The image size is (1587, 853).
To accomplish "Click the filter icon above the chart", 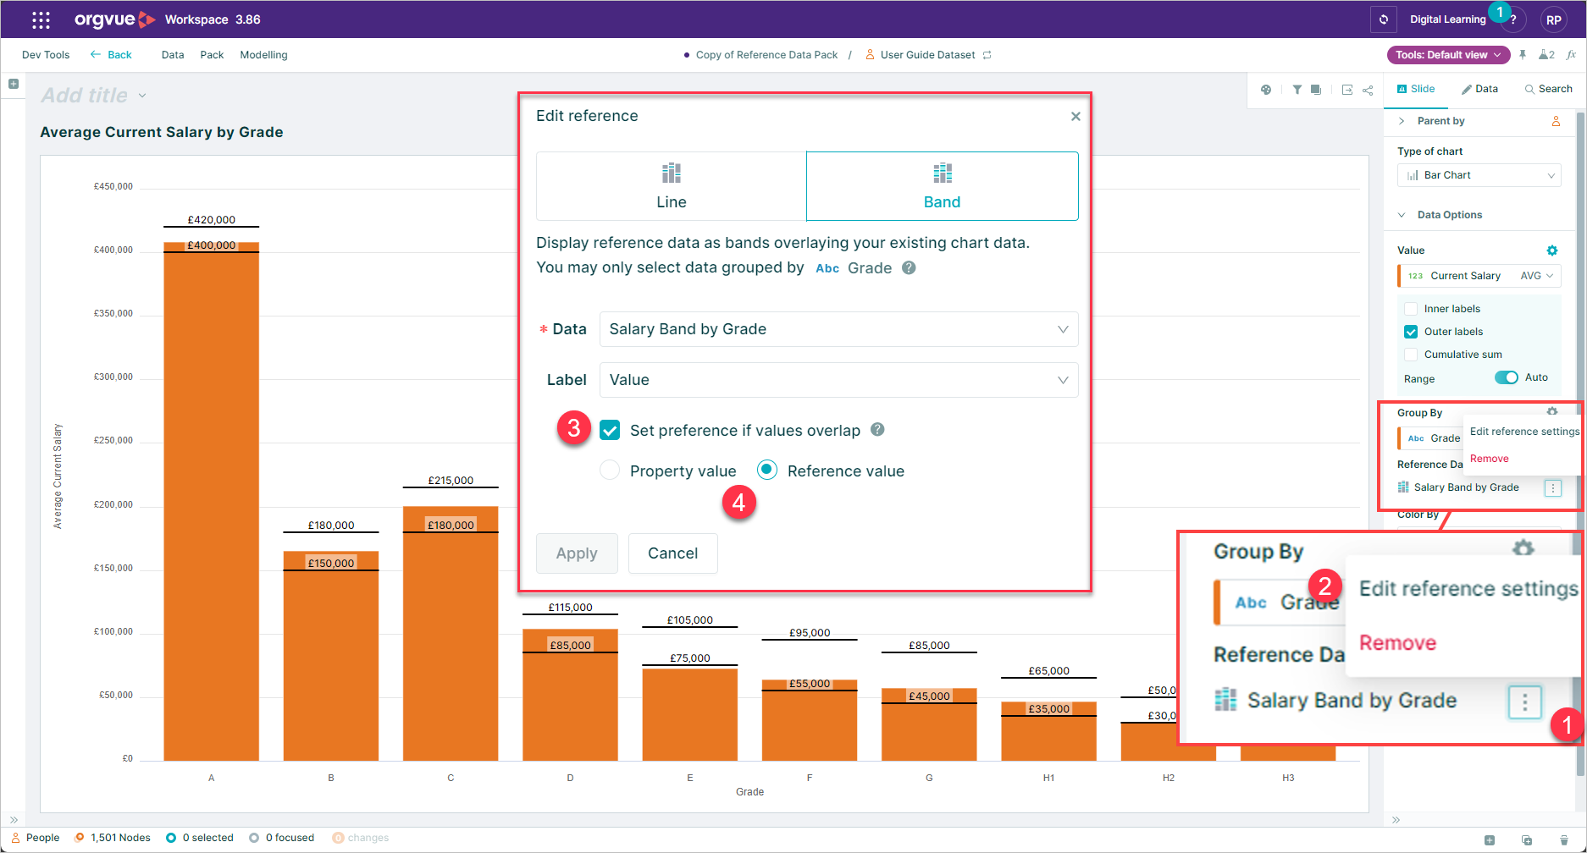I will coord(1297,89).
